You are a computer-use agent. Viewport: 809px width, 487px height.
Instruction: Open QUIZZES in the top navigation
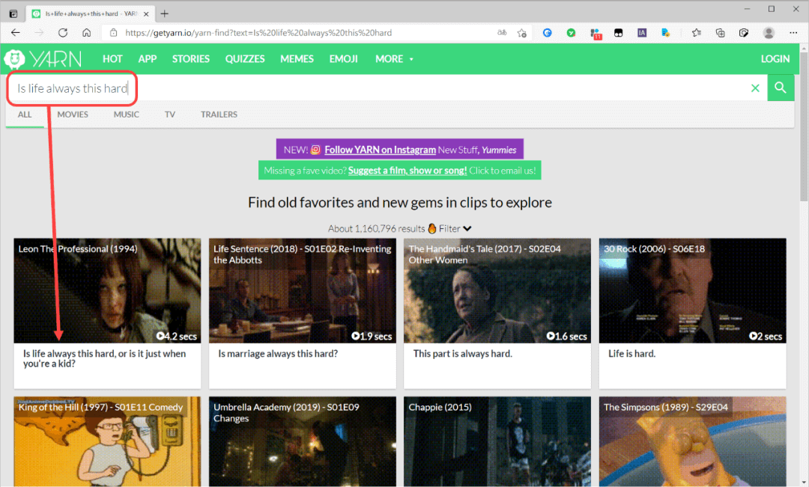click(245, 59)
